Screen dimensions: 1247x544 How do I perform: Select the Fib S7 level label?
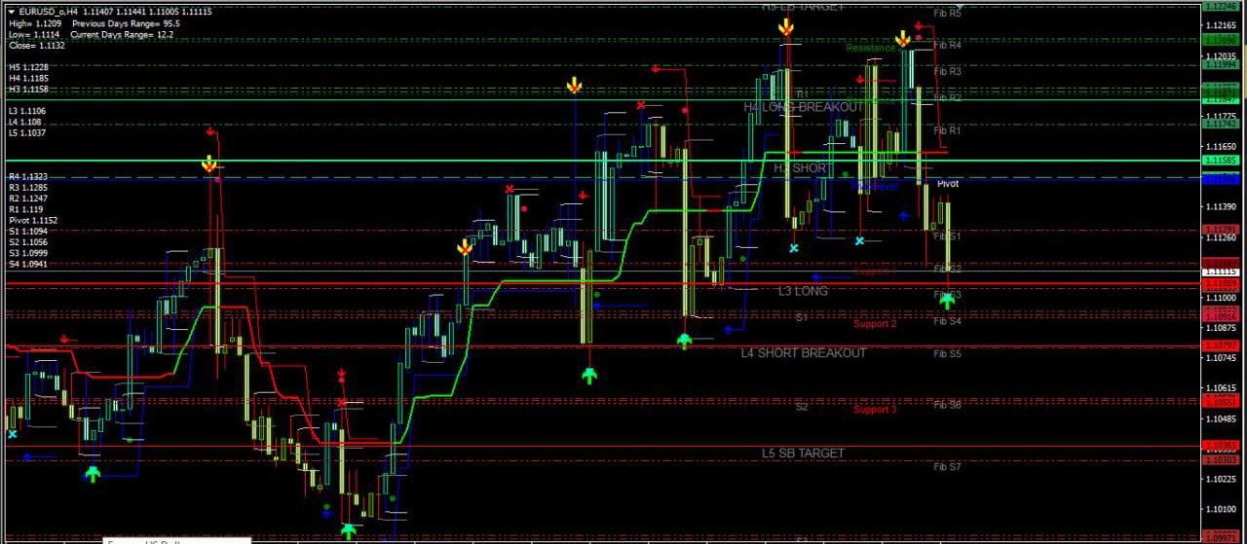947,467
